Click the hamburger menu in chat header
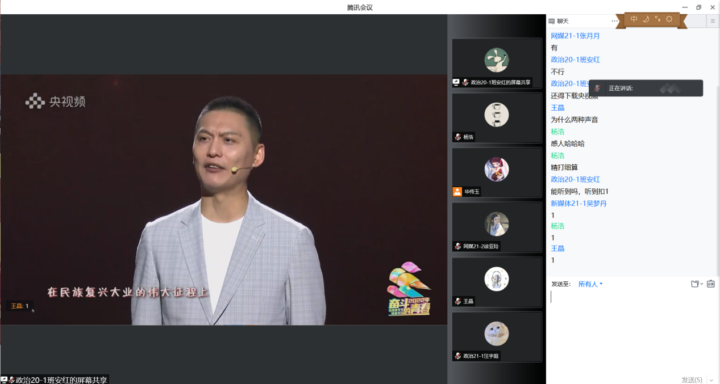 coord(713,21)
